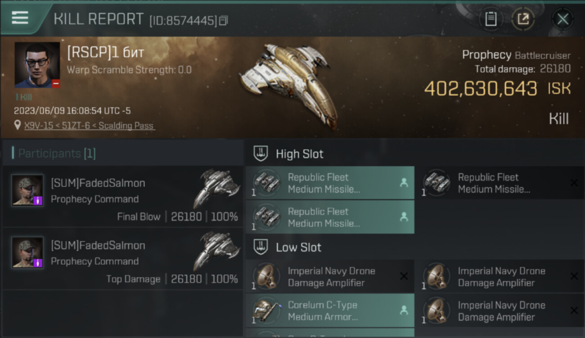Click the High Slot shield icon

[261, 154]
